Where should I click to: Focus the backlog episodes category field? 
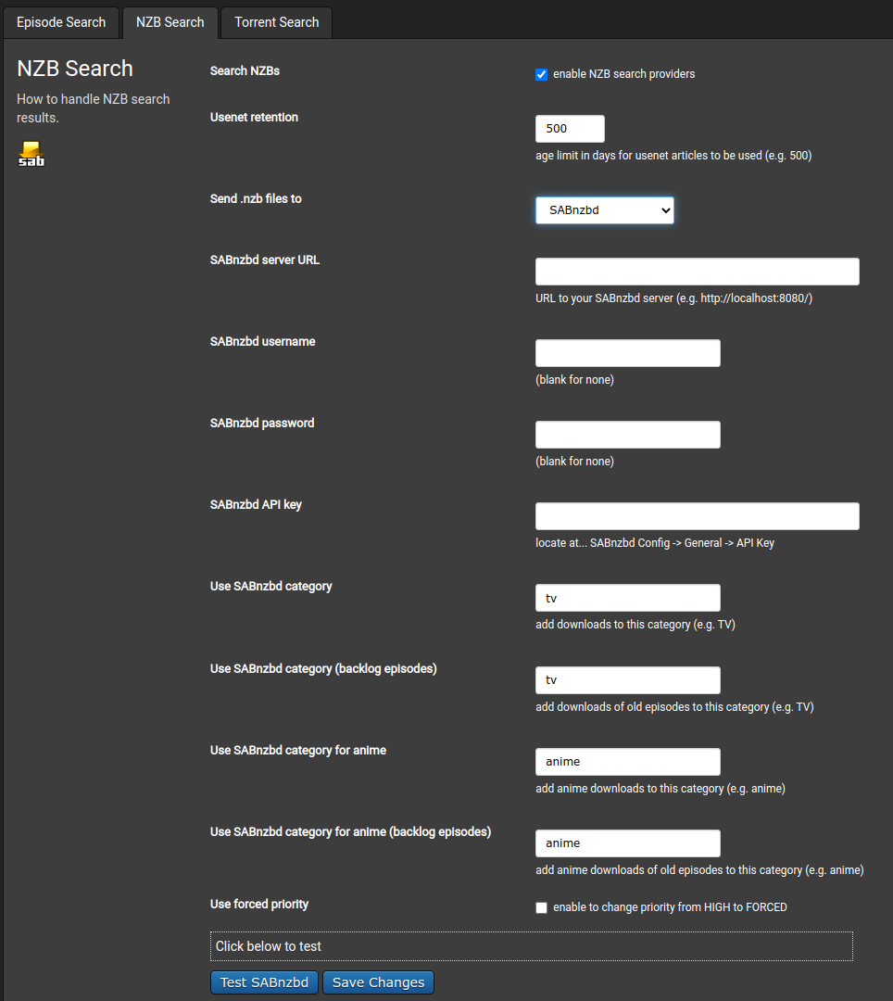(628, 680)
